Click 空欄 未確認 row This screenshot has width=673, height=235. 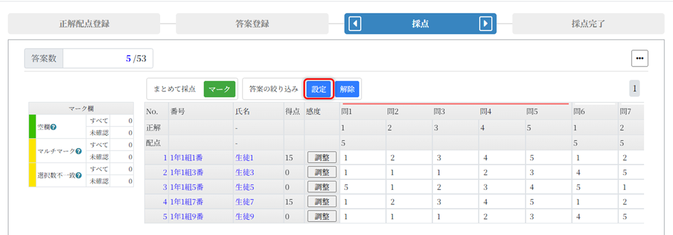pos(110,132)
